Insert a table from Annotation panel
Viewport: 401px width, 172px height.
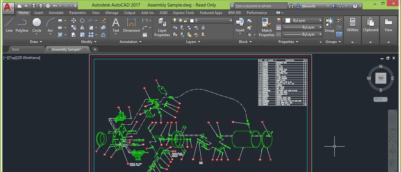[x=145, y=35]
